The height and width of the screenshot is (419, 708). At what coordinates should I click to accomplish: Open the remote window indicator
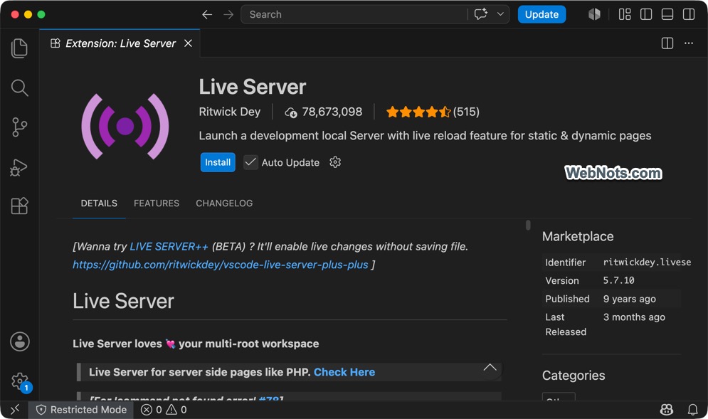(14, 410)
